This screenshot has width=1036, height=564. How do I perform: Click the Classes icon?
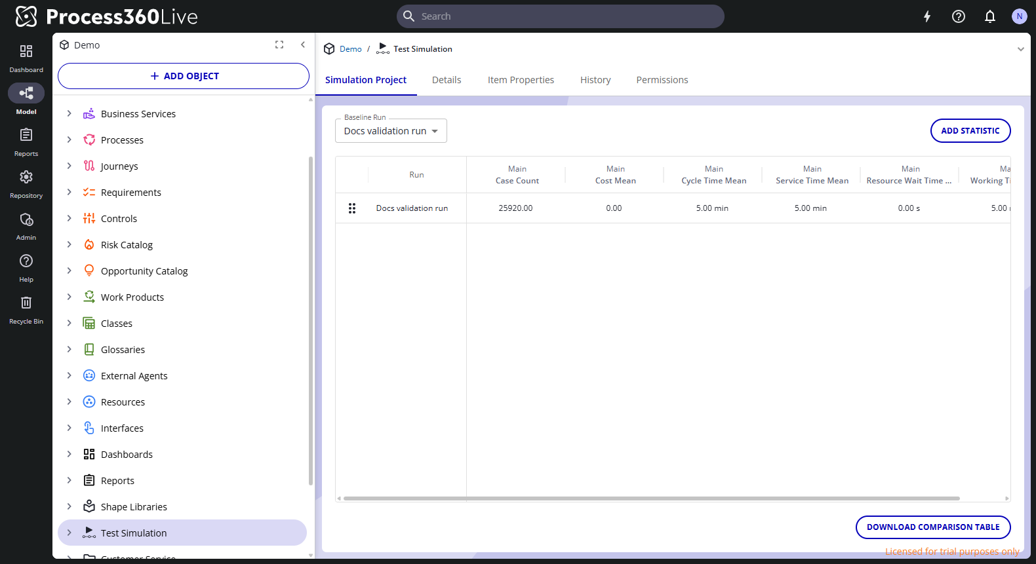coord(89,324)
